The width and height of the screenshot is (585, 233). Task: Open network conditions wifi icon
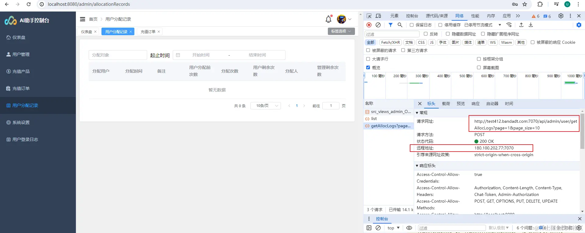click(509, 25)
